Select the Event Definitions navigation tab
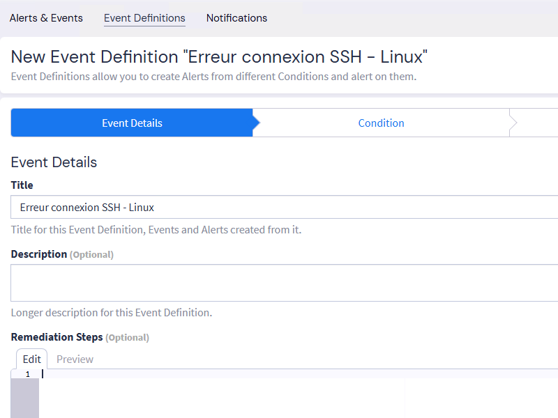Screen dimensions: 558x418 (144, 18)
